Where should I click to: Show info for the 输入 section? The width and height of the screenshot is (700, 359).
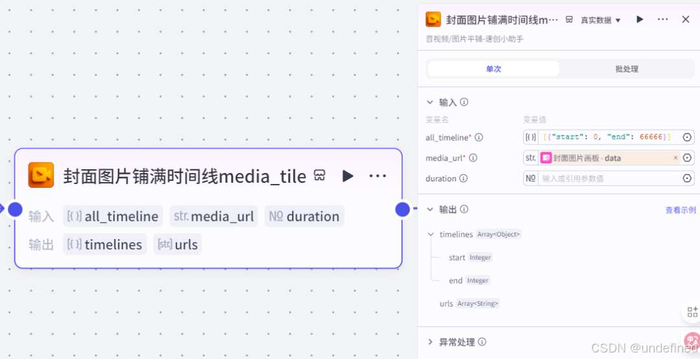[x=464, y=102]
